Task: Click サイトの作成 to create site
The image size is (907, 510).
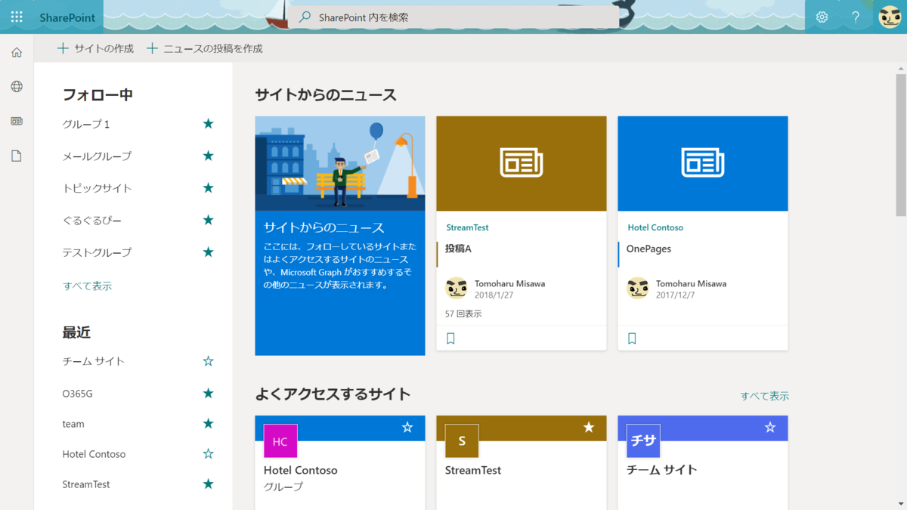Action: pyautogui.click(x=96, y=48)
